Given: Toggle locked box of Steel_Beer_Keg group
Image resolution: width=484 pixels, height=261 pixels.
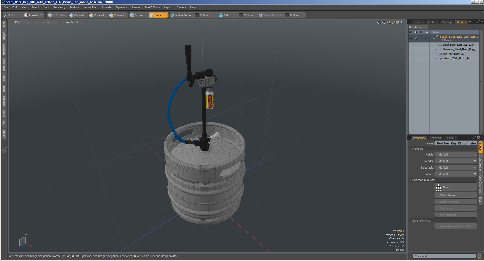Looking at the screenshot, I should (x=427, y=38).
